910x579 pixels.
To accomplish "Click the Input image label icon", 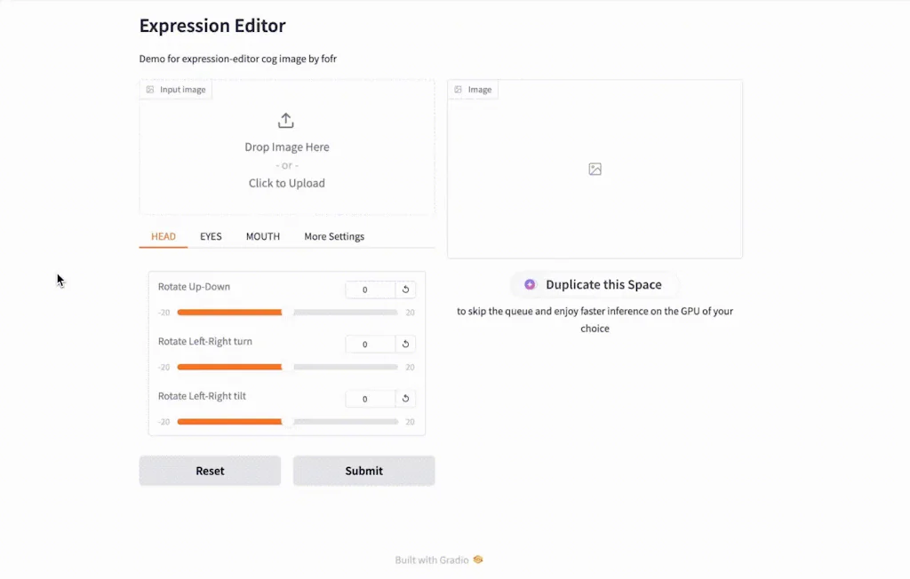I will [x=150, y=90].
